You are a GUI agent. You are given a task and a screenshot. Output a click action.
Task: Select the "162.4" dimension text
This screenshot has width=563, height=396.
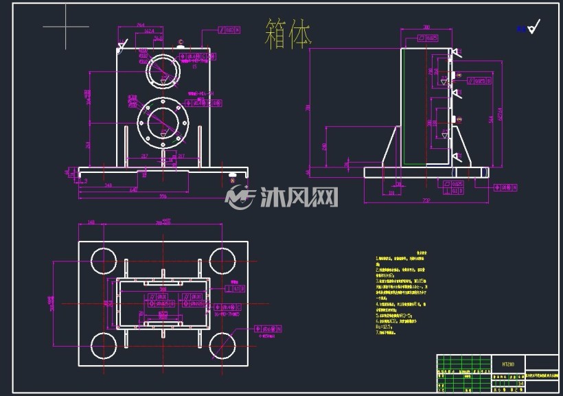click(x=149, y=32)
